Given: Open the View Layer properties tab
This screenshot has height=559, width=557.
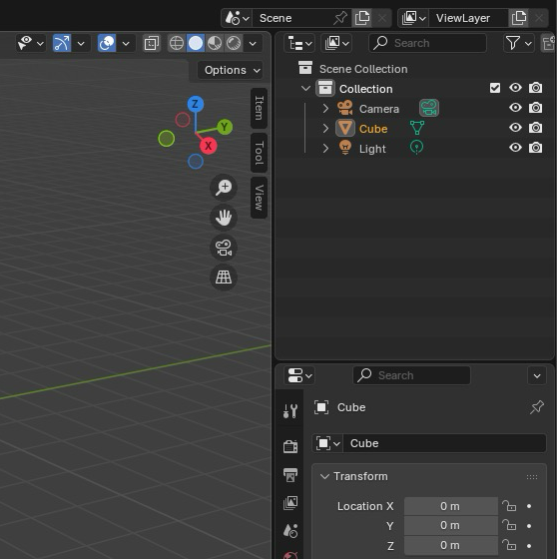Looking at the screenshot, I should (x=290, y=503).
